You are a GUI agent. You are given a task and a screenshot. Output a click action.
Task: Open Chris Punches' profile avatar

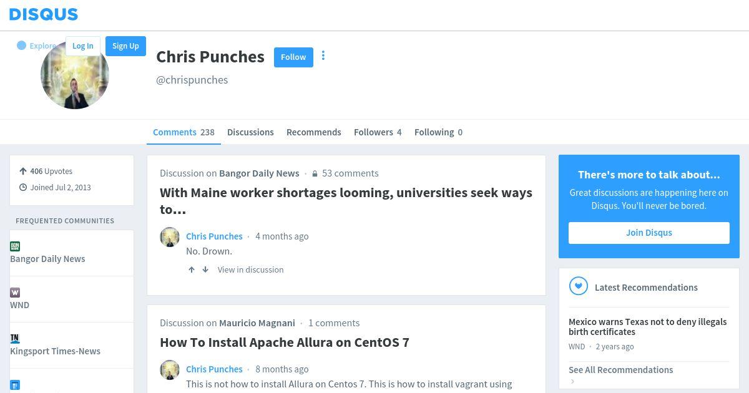[75, 75]
